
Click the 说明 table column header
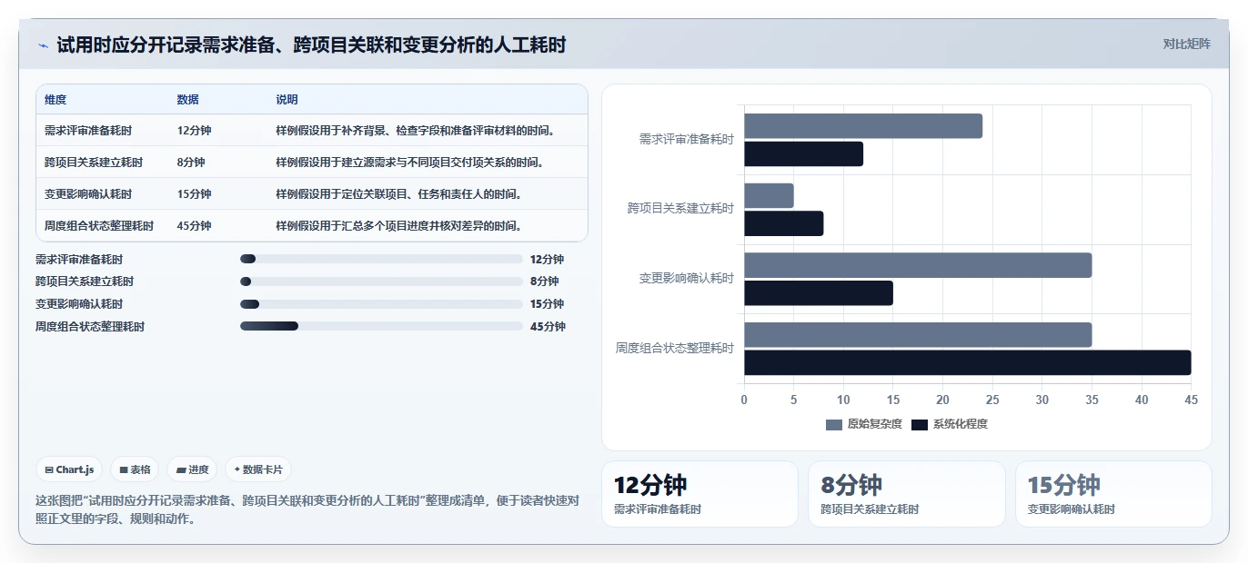287,100
